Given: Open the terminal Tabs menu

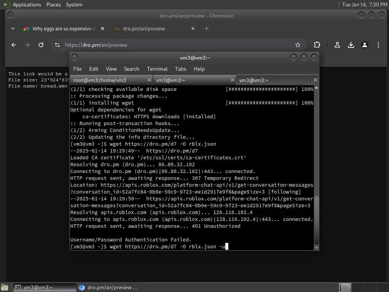Looking at the screenshot, I should [x=180, y=69].
